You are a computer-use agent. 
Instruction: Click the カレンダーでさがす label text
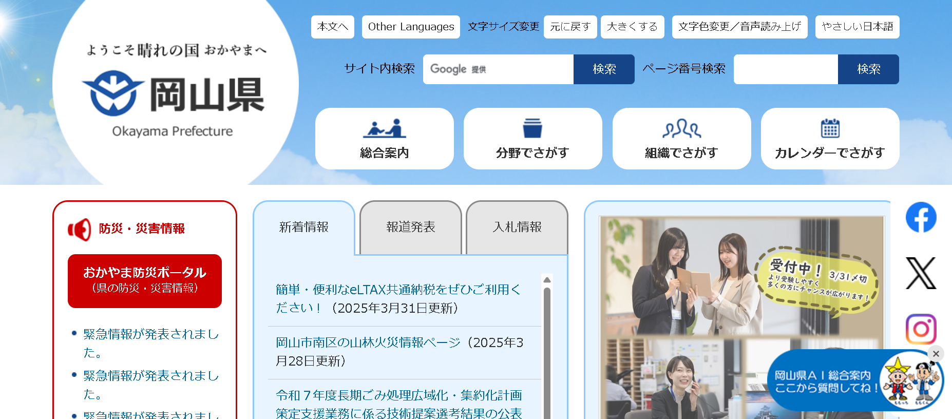830,153
